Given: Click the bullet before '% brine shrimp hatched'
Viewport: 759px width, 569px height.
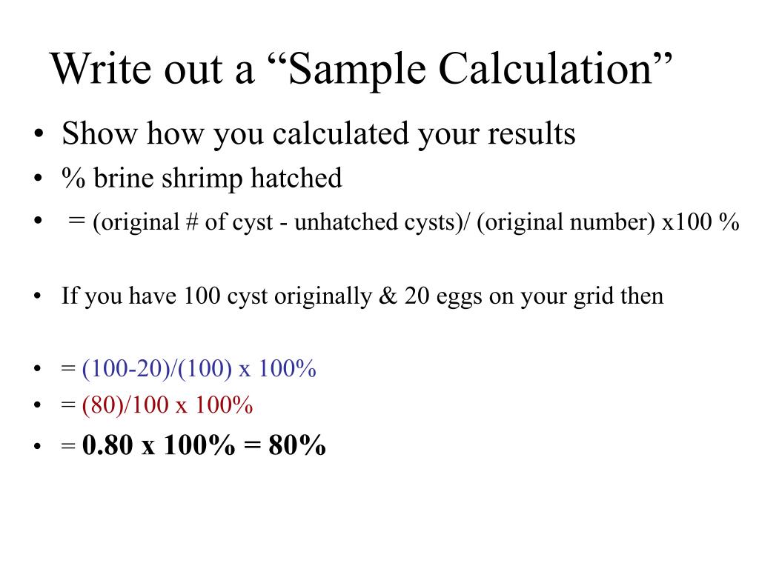Looking at the screenshot, I should [39, 178].
